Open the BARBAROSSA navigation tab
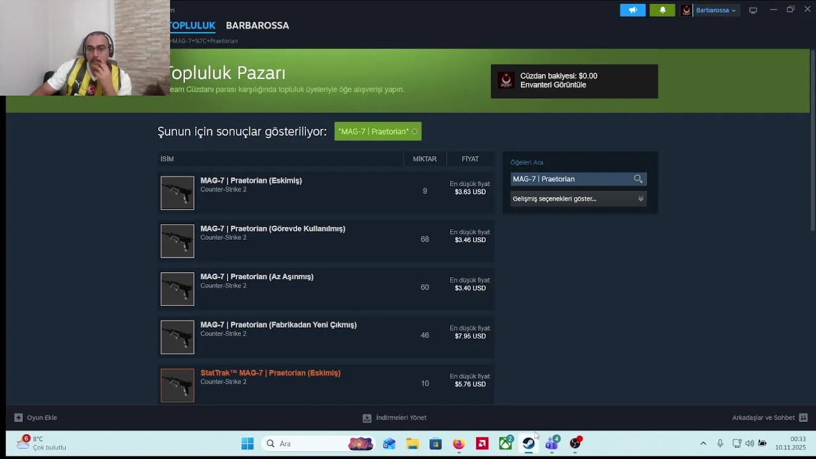 (x=258, y=25)
